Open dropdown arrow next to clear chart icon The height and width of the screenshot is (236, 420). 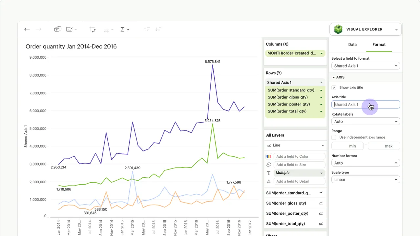(x=76, y=29)
